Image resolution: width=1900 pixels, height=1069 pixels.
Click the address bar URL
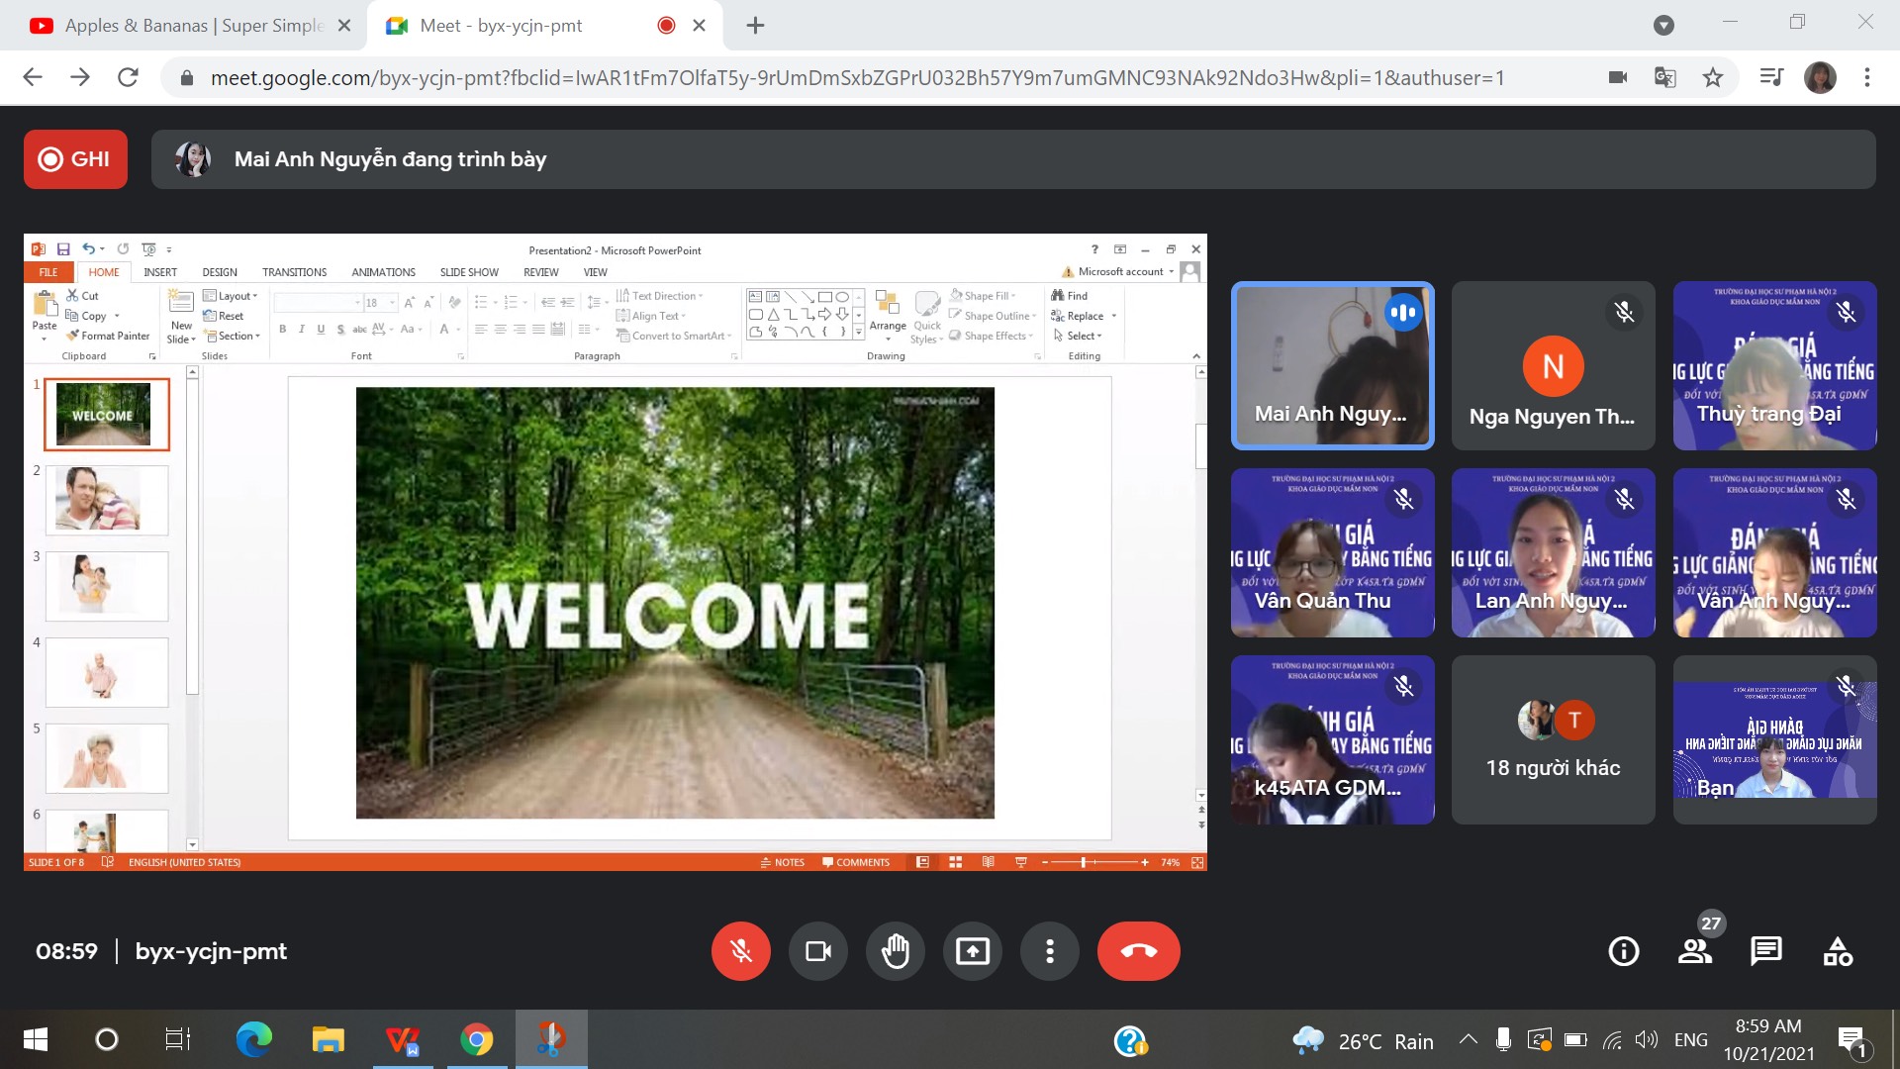click(857, 77)
